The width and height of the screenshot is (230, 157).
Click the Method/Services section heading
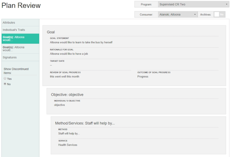pyautogui.click(x=85, y=123)
